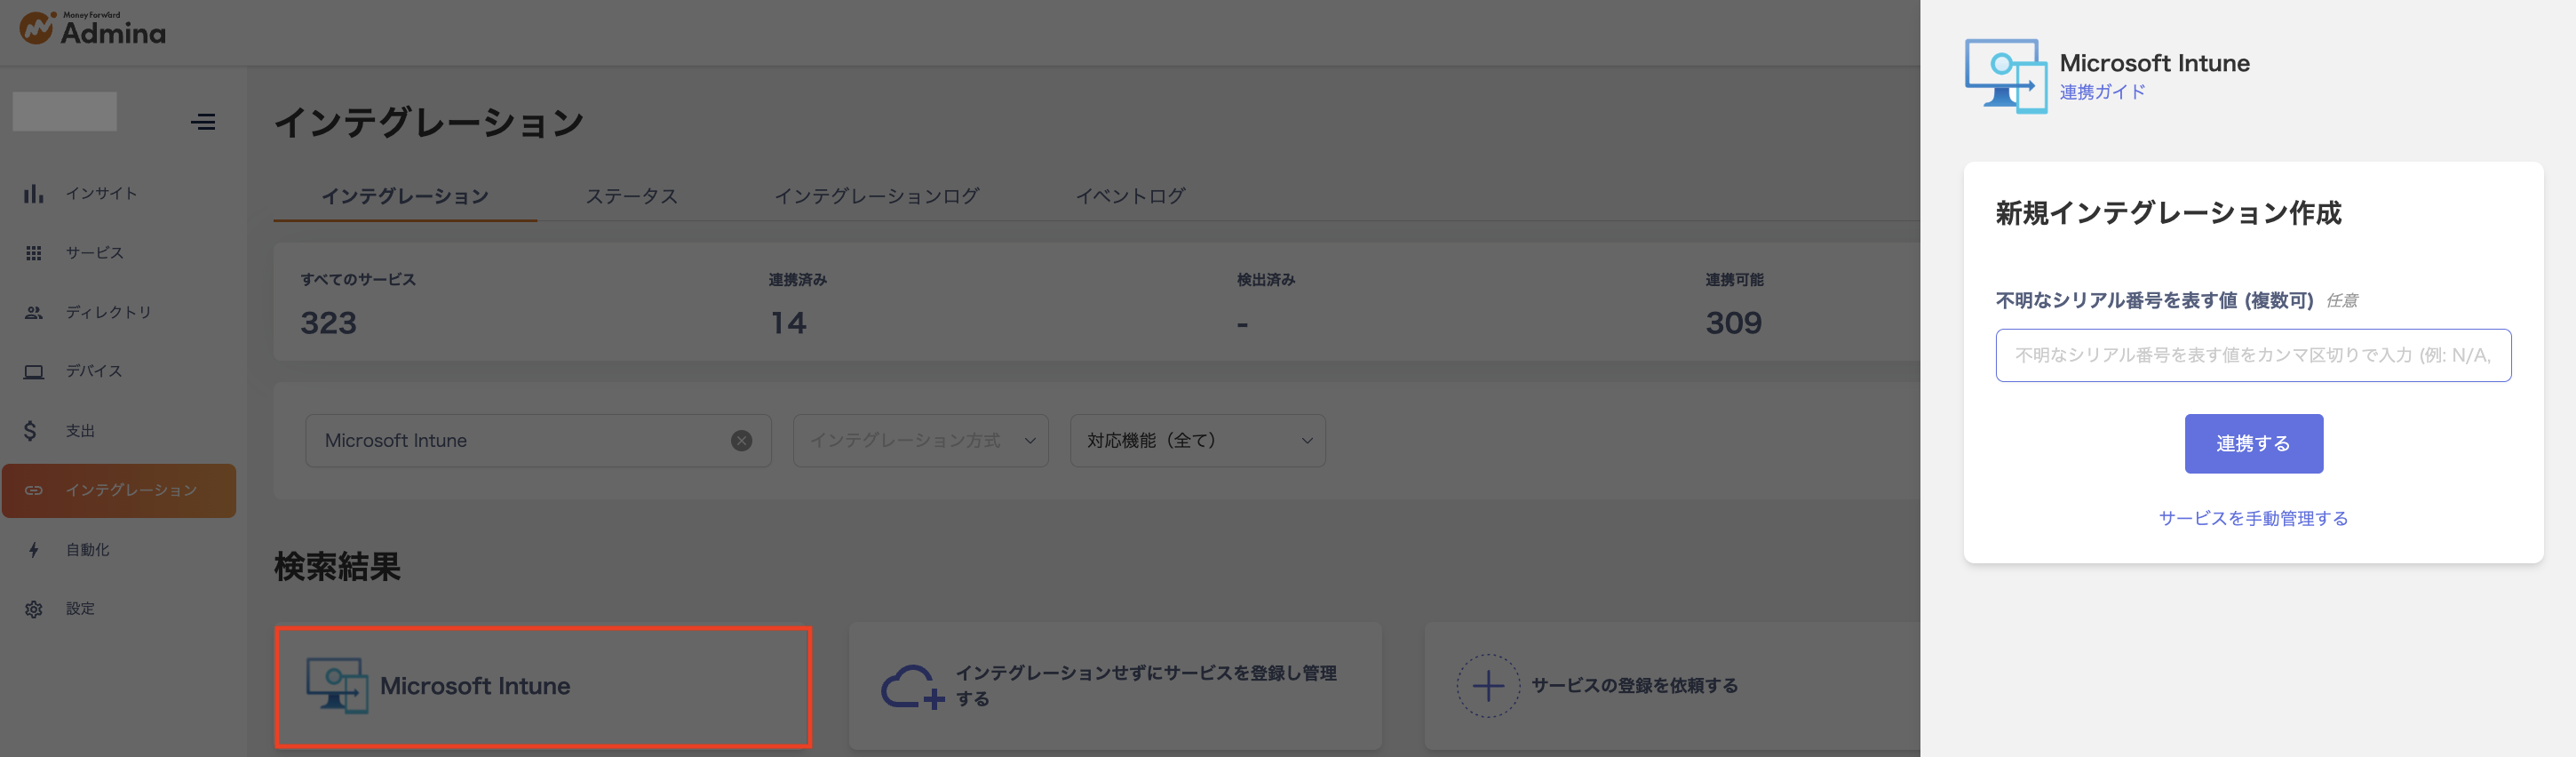
Task: Select インテグレーション in the sidebar
Action: [x=119, y=490]
